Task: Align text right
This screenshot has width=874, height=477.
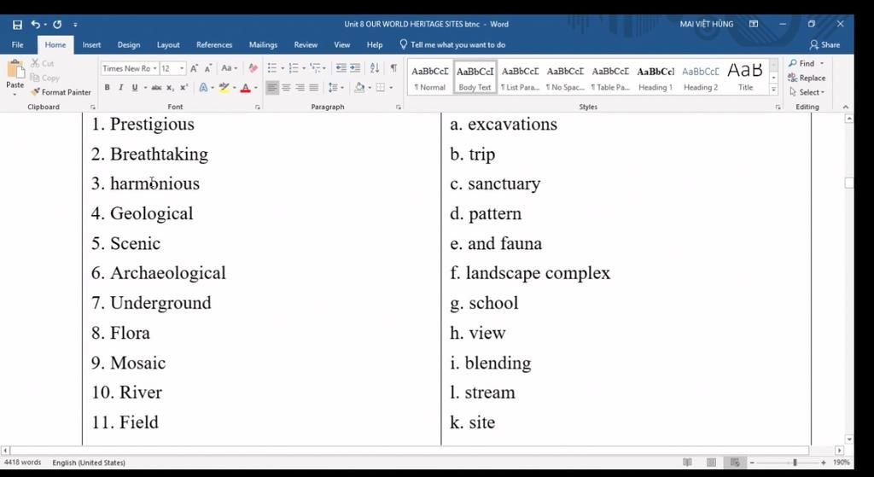Action: (300, 88)
